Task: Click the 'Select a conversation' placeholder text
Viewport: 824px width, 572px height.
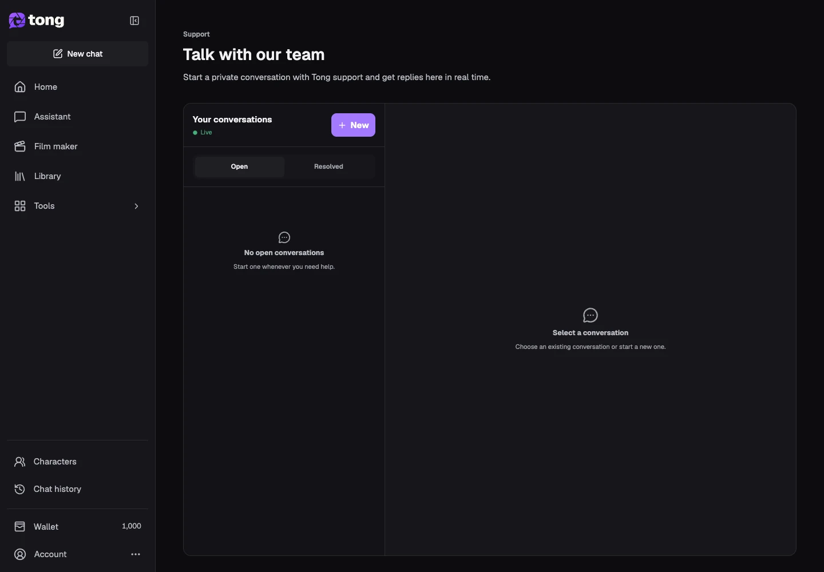Action: click(591, 333)
